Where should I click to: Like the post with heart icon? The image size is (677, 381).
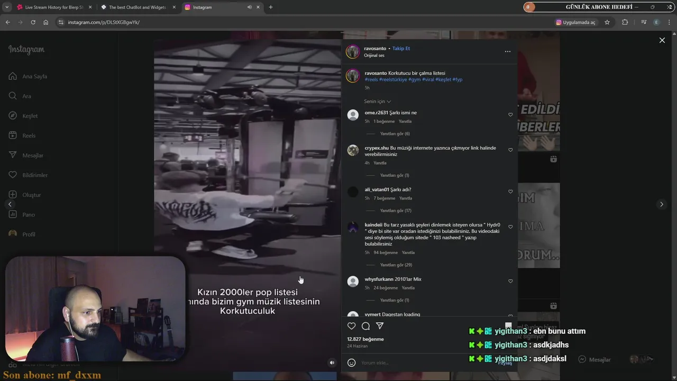tap(352, 326)
